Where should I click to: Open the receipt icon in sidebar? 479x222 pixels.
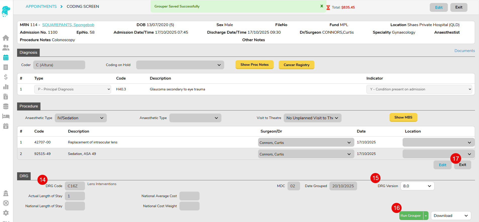(6, 67)
